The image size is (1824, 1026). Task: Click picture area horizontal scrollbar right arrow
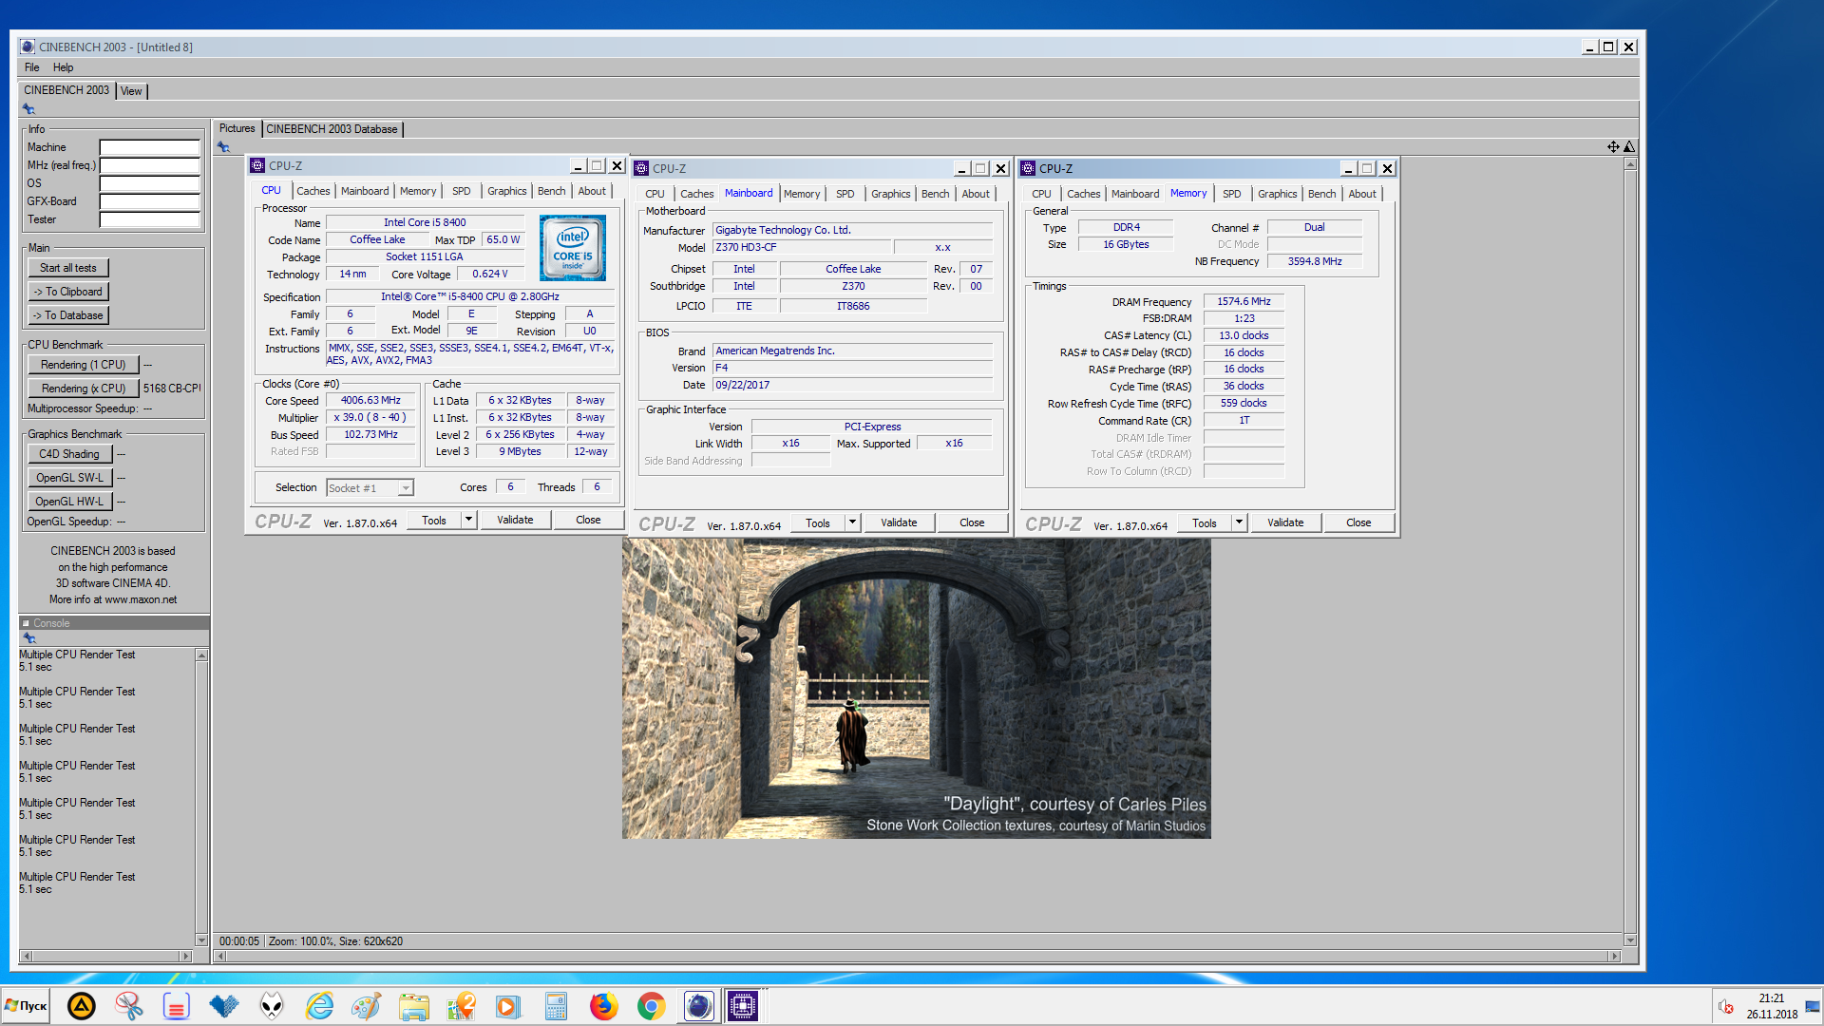1614,956
